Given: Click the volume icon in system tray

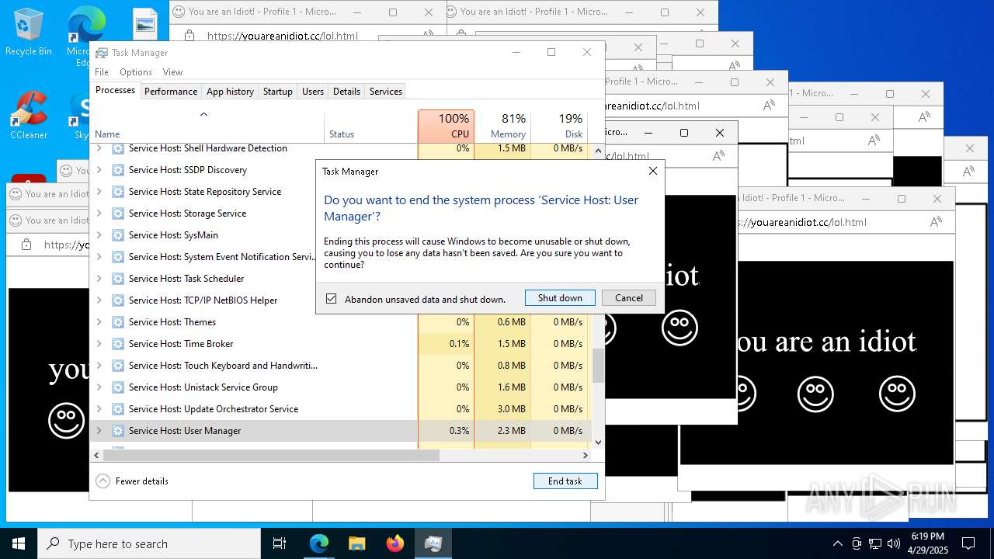Looking at the screenshot, I should pyautogui.click(x=894, y=543).
